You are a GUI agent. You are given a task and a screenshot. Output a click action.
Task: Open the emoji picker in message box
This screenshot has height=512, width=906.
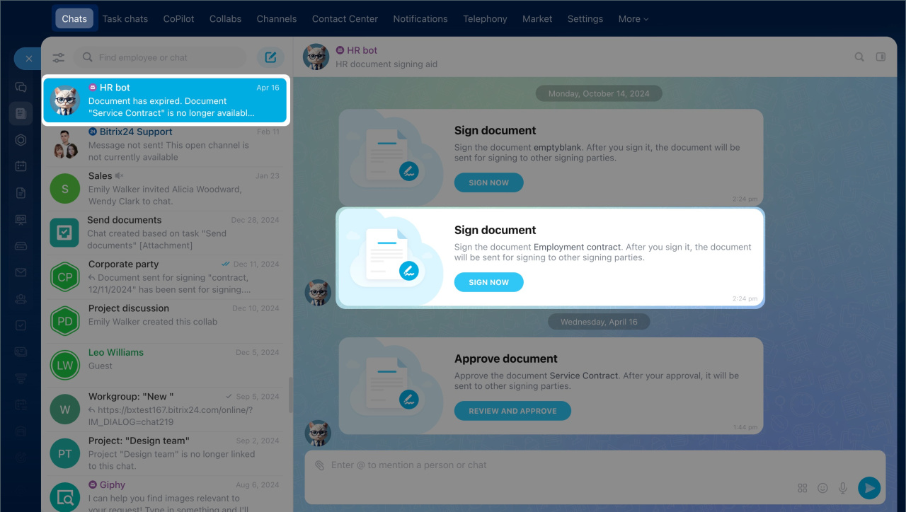point(822,488)
